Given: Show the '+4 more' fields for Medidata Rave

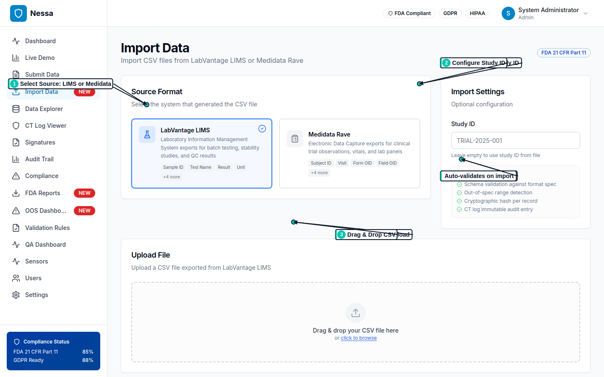Looking at the screenshot, I should point(319,173).
